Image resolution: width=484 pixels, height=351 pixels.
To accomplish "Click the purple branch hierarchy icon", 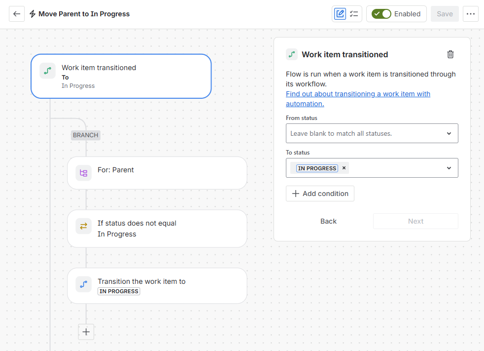I will [84, 173].
